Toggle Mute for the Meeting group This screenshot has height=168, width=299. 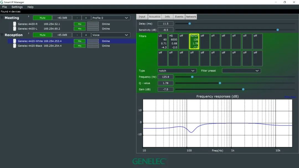click(42, 18)
